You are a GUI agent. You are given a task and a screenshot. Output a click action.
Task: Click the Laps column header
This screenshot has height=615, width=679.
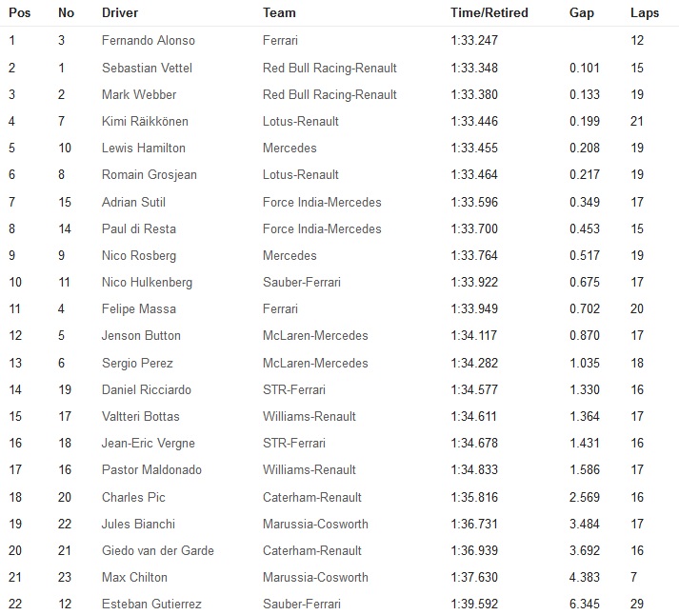tap(645, 13)
